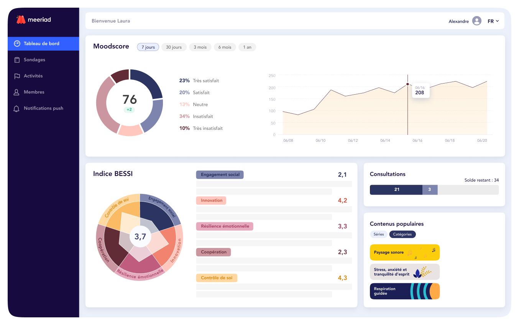
Task: Click the Activités flag icon
Action: [x=17, y=76]
